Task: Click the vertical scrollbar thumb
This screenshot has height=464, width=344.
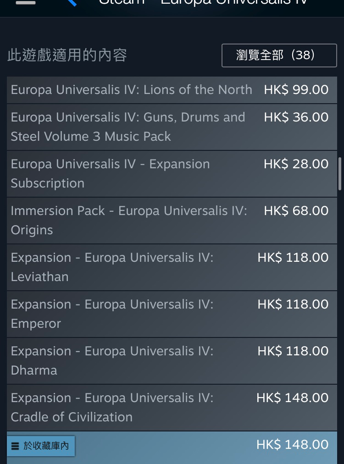Action: click(340, 174)
